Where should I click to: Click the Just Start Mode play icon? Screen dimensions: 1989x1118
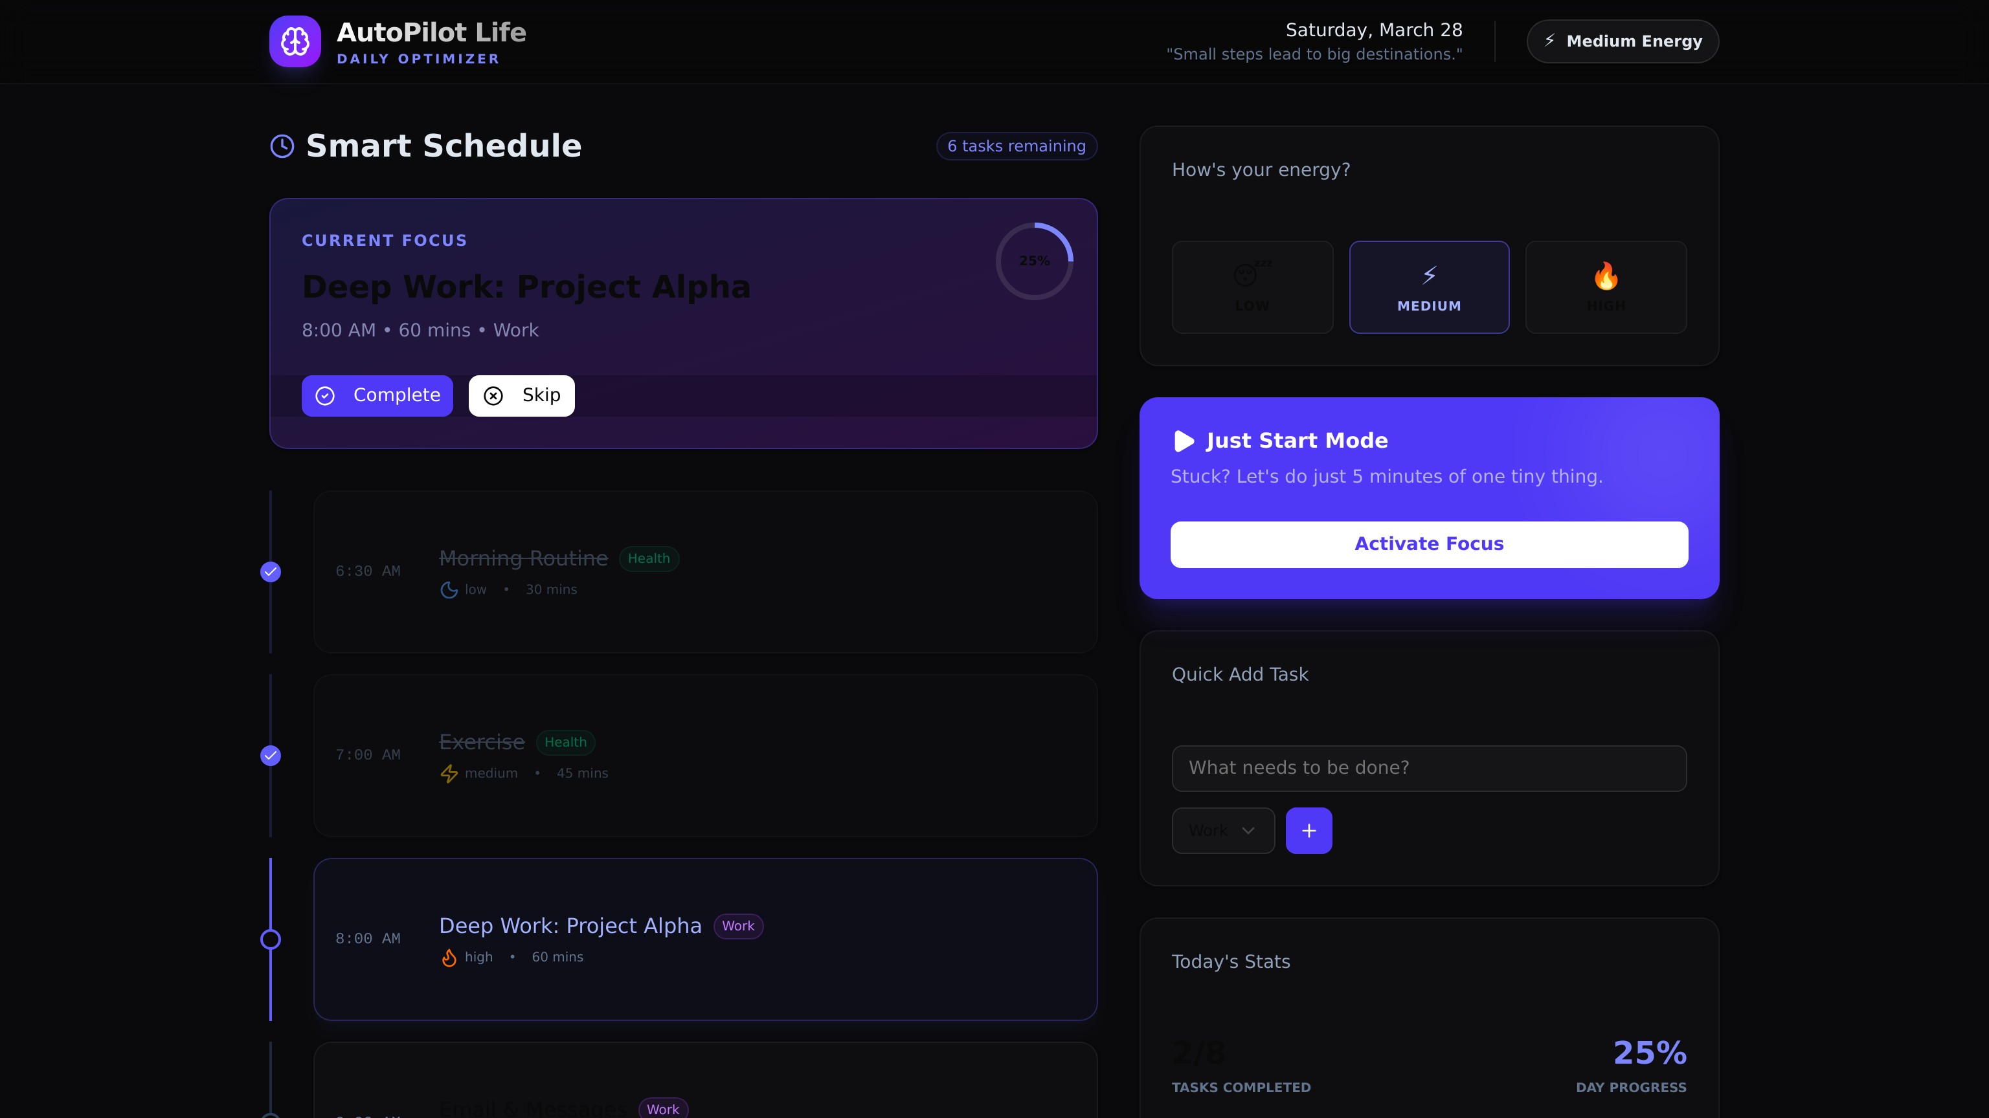tap(1184, 441)
